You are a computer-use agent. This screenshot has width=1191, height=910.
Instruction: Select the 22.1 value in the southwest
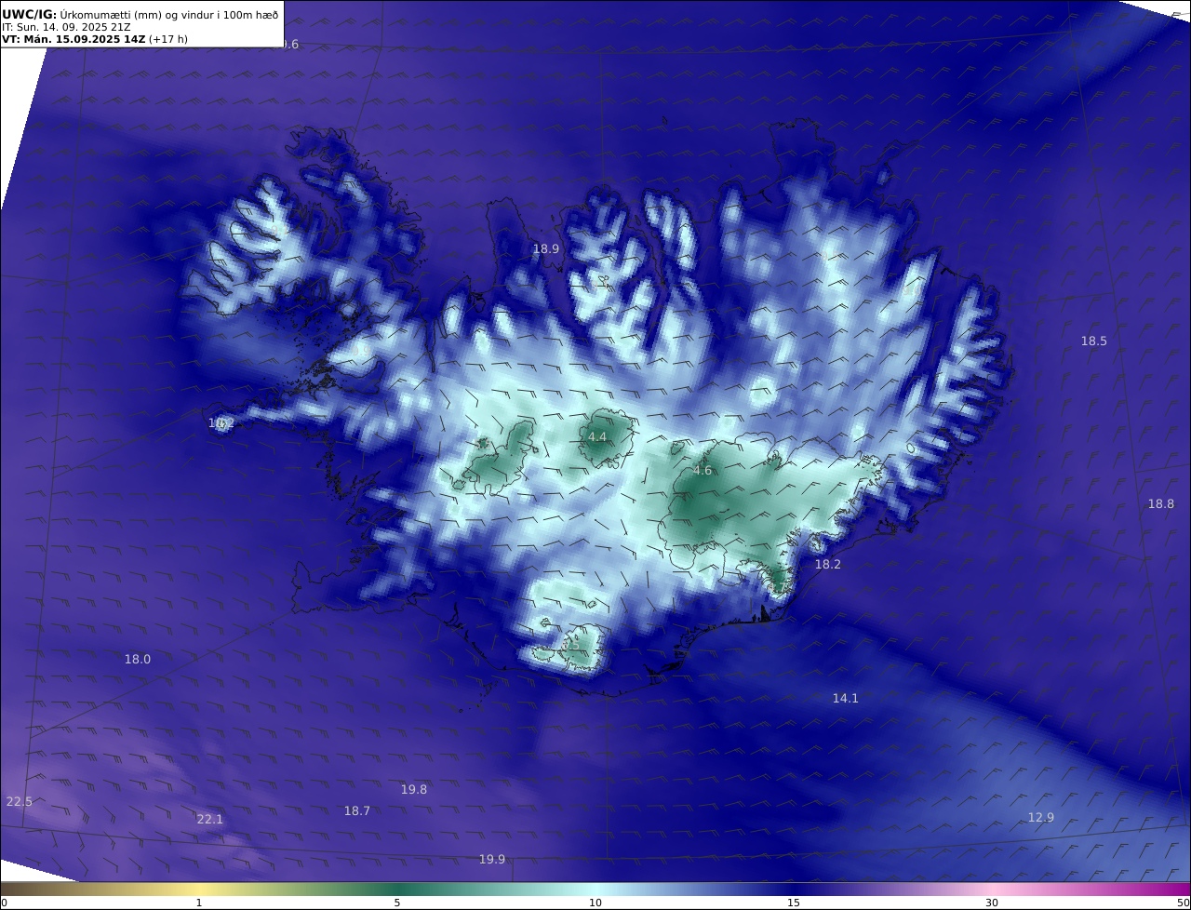pos(210,820)
